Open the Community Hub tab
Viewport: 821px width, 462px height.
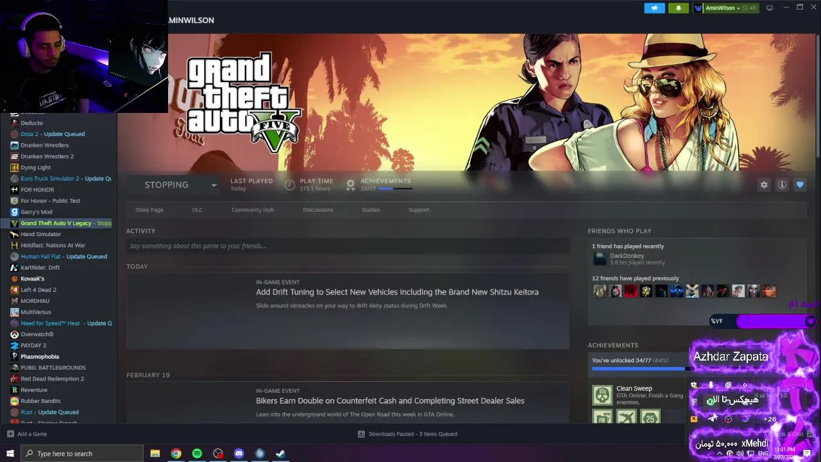253,210
